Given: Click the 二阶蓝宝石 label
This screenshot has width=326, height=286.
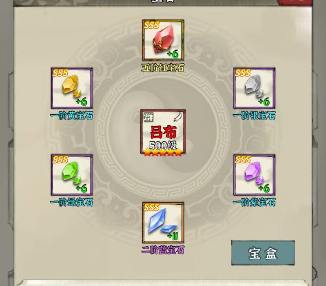Looking at the screenshot, I should pyautogui.click(x=163, y=250).
